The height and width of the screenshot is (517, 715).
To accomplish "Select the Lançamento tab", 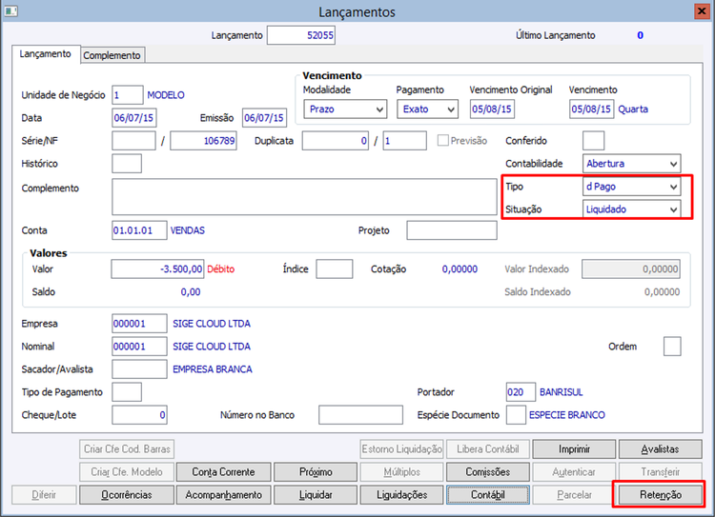I will point(46,53).
